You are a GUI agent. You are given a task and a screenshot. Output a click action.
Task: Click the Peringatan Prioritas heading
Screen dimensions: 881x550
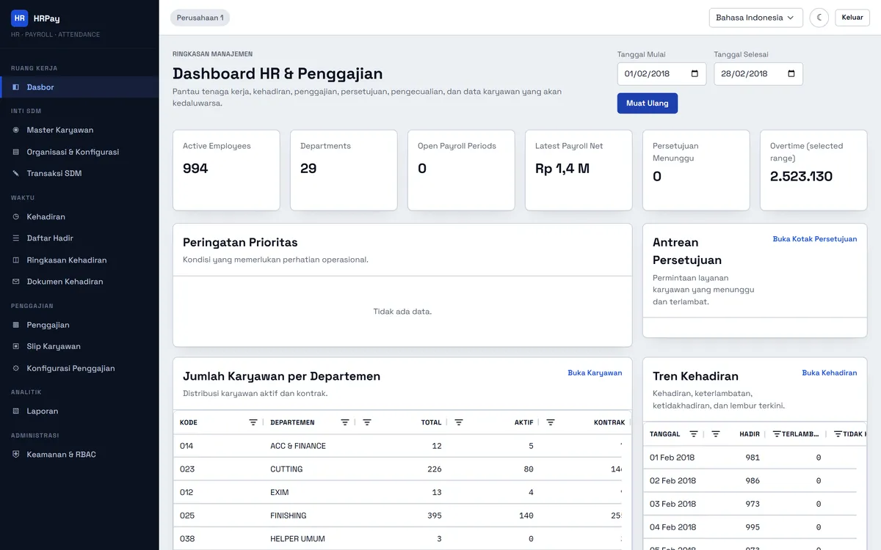(x=240, y=243)
